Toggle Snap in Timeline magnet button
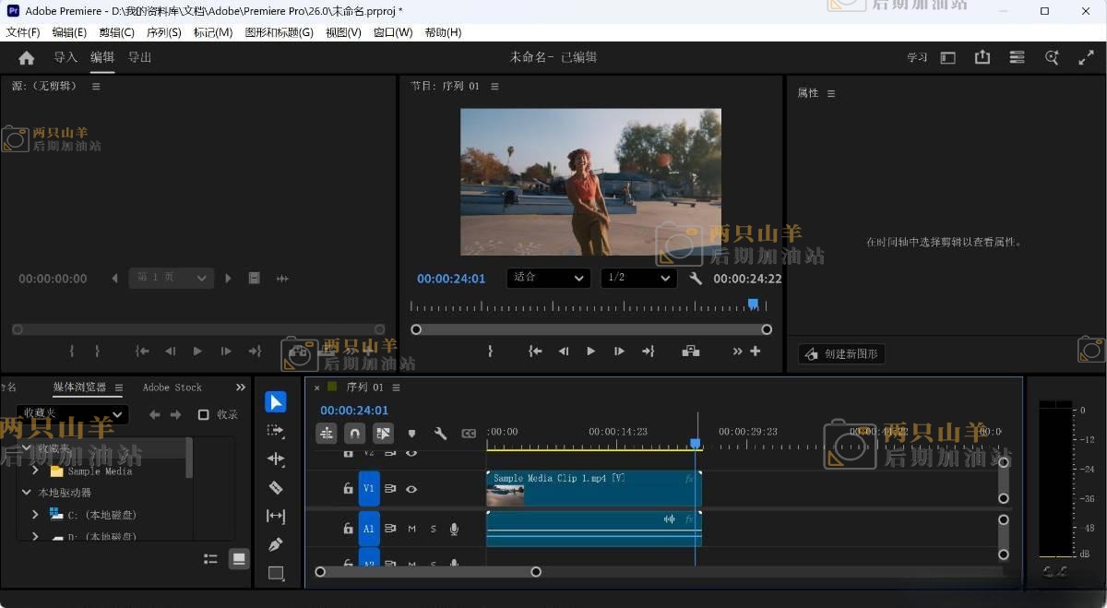This screenshot has width=1107, height=608. [354, 433]
